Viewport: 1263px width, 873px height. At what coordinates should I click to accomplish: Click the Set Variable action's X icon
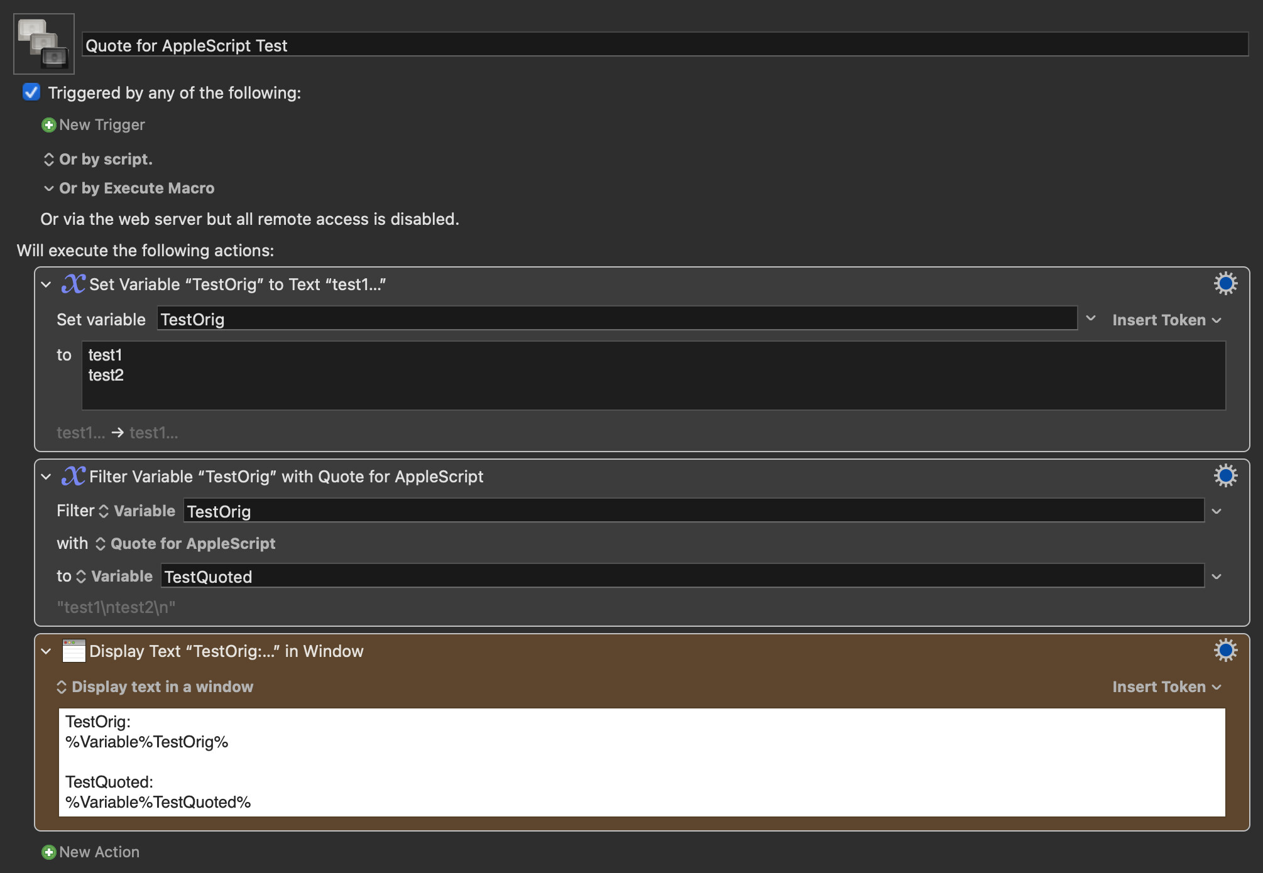(73, 284)
